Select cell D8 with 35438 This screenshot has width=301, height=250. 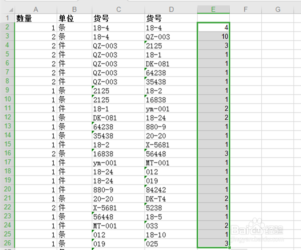click(x=171, y=81)
